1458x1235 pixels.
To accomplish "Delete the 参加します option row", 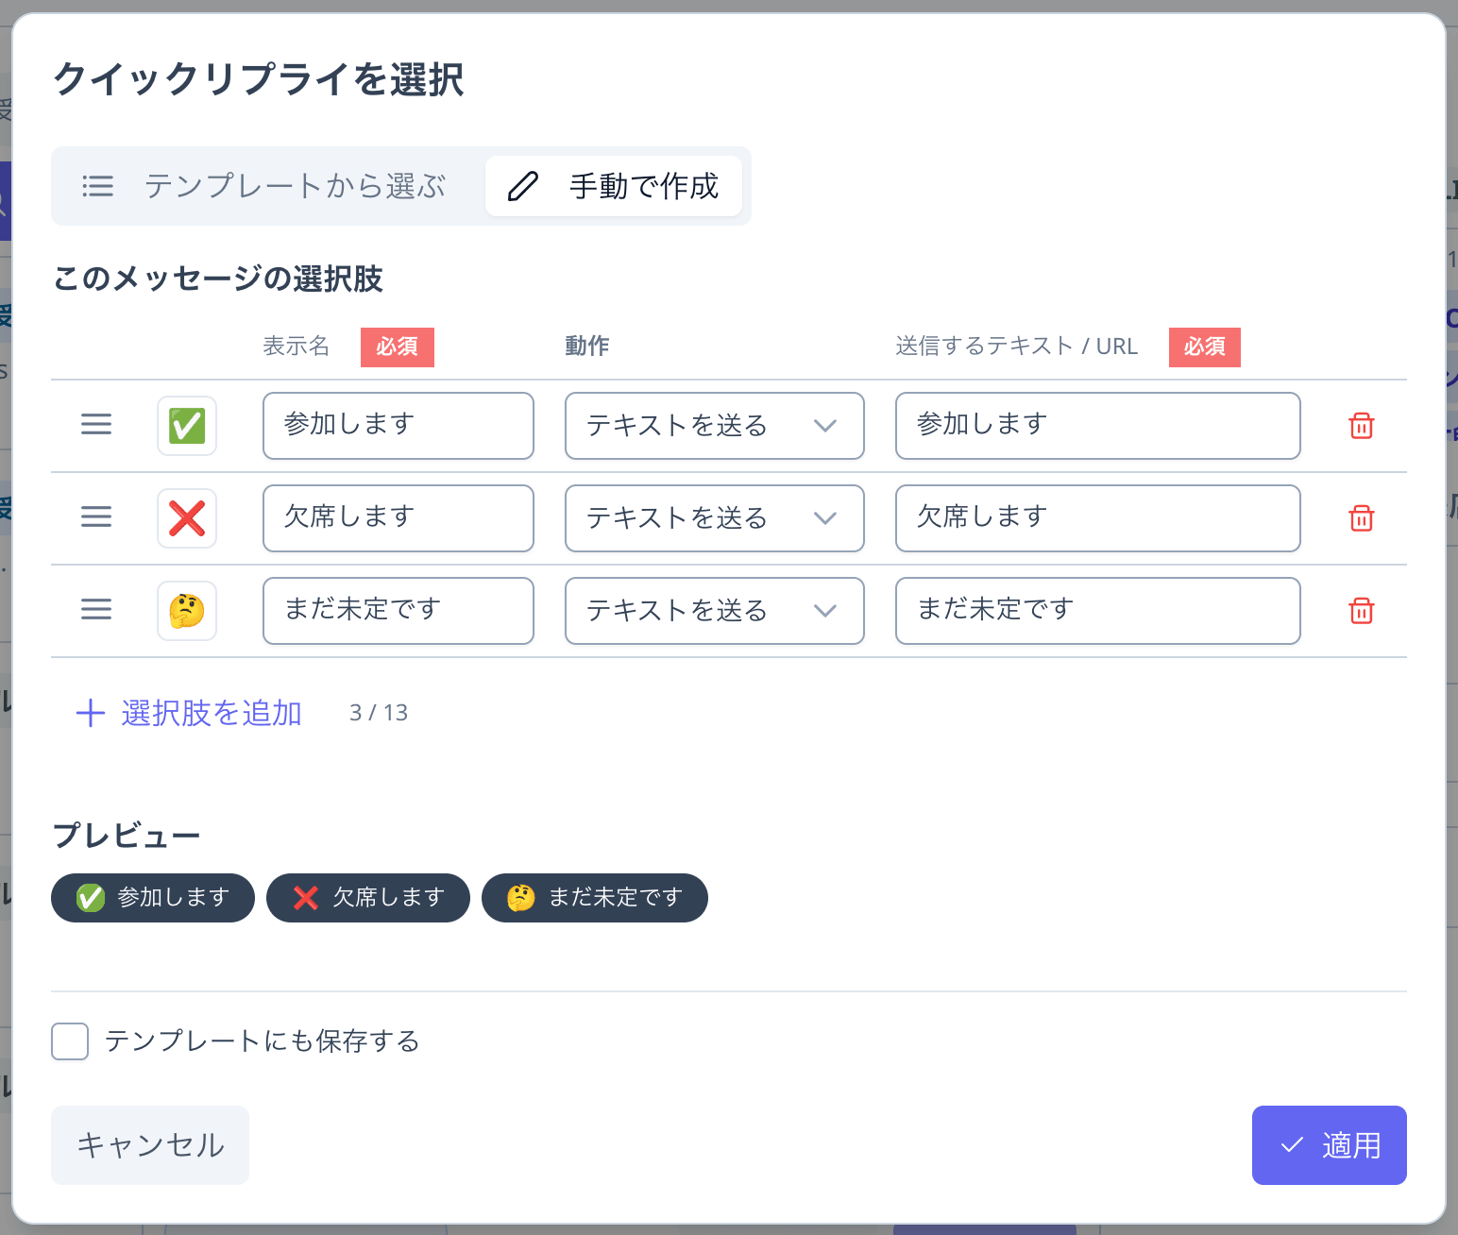I will [1362, 426].
